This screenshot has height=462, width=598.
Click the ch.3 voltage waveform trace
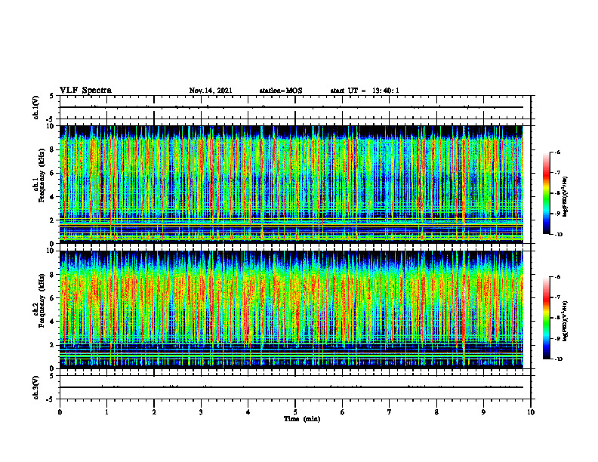pyautogui.click(x=291, y=387)
